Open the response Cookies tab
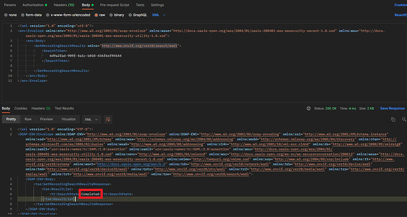The height and width of the screenshot is (217, 407). pyautogui.click(x=21, y=108)
